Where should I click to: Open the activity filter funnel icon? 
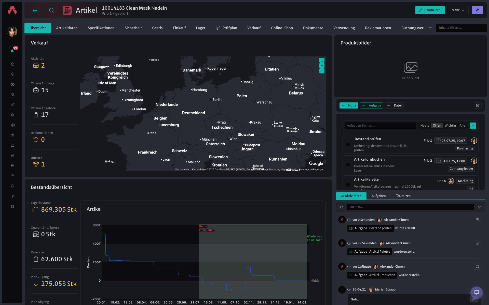tap(479, 207)
